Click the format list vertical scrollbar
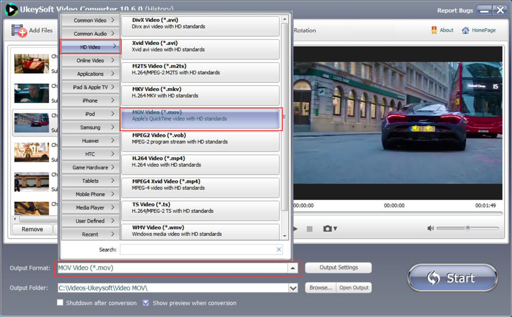 (285, 117)
